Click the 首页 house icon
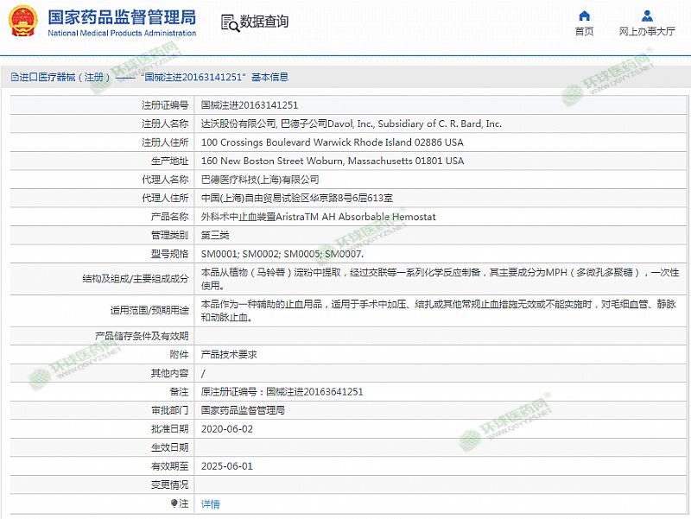This screenshot has height=519, width=691. point(585,16)
